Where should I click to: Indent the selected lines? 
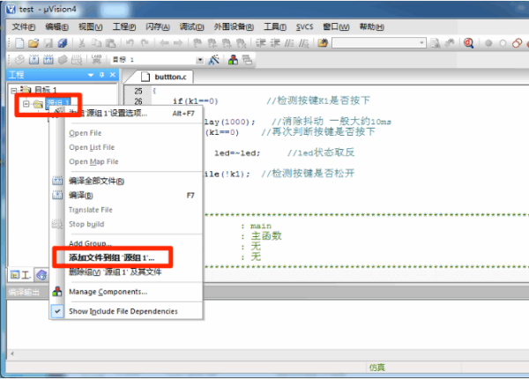pyautogui.click(x=260, y=43)
